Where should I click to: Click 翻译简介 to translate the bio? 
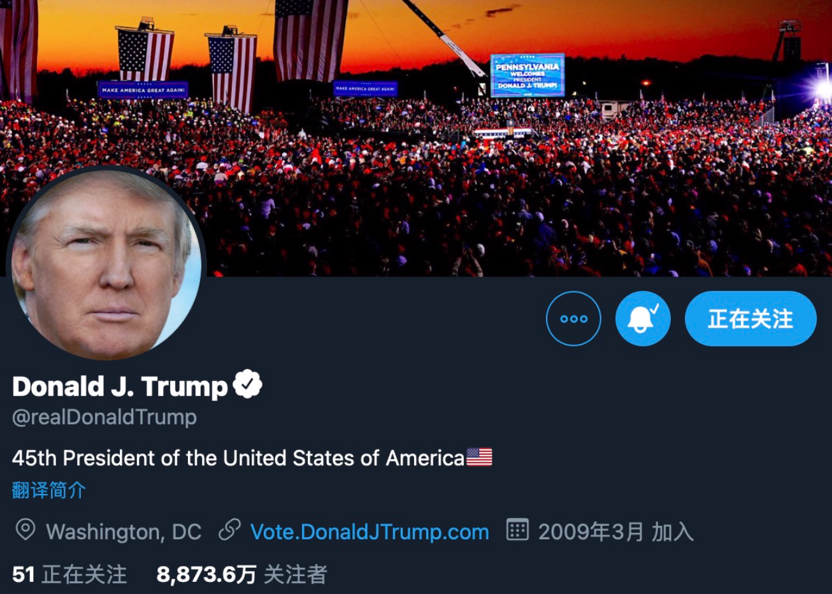(48, 490)
